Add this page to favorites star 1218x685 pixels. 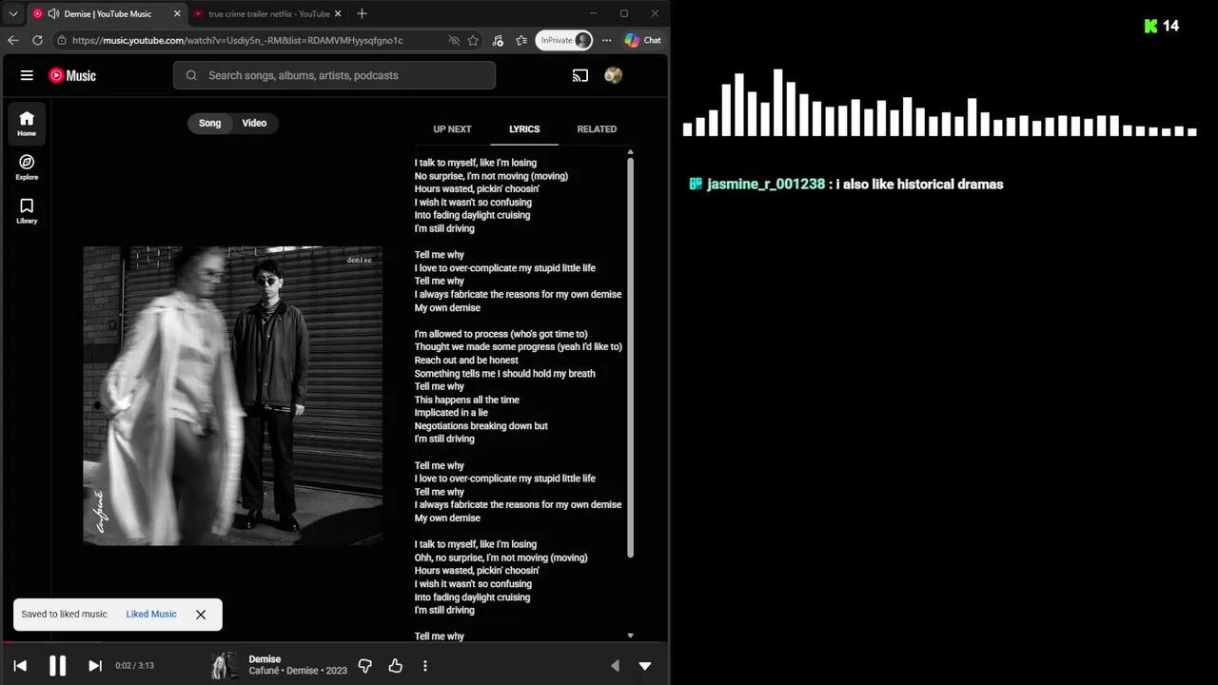point(473,40)
